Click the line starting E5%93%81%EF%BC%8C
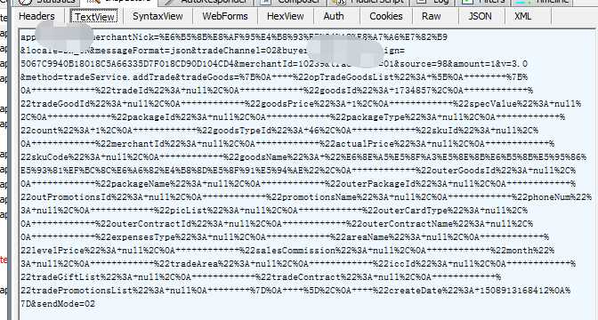 pos(298,171)
